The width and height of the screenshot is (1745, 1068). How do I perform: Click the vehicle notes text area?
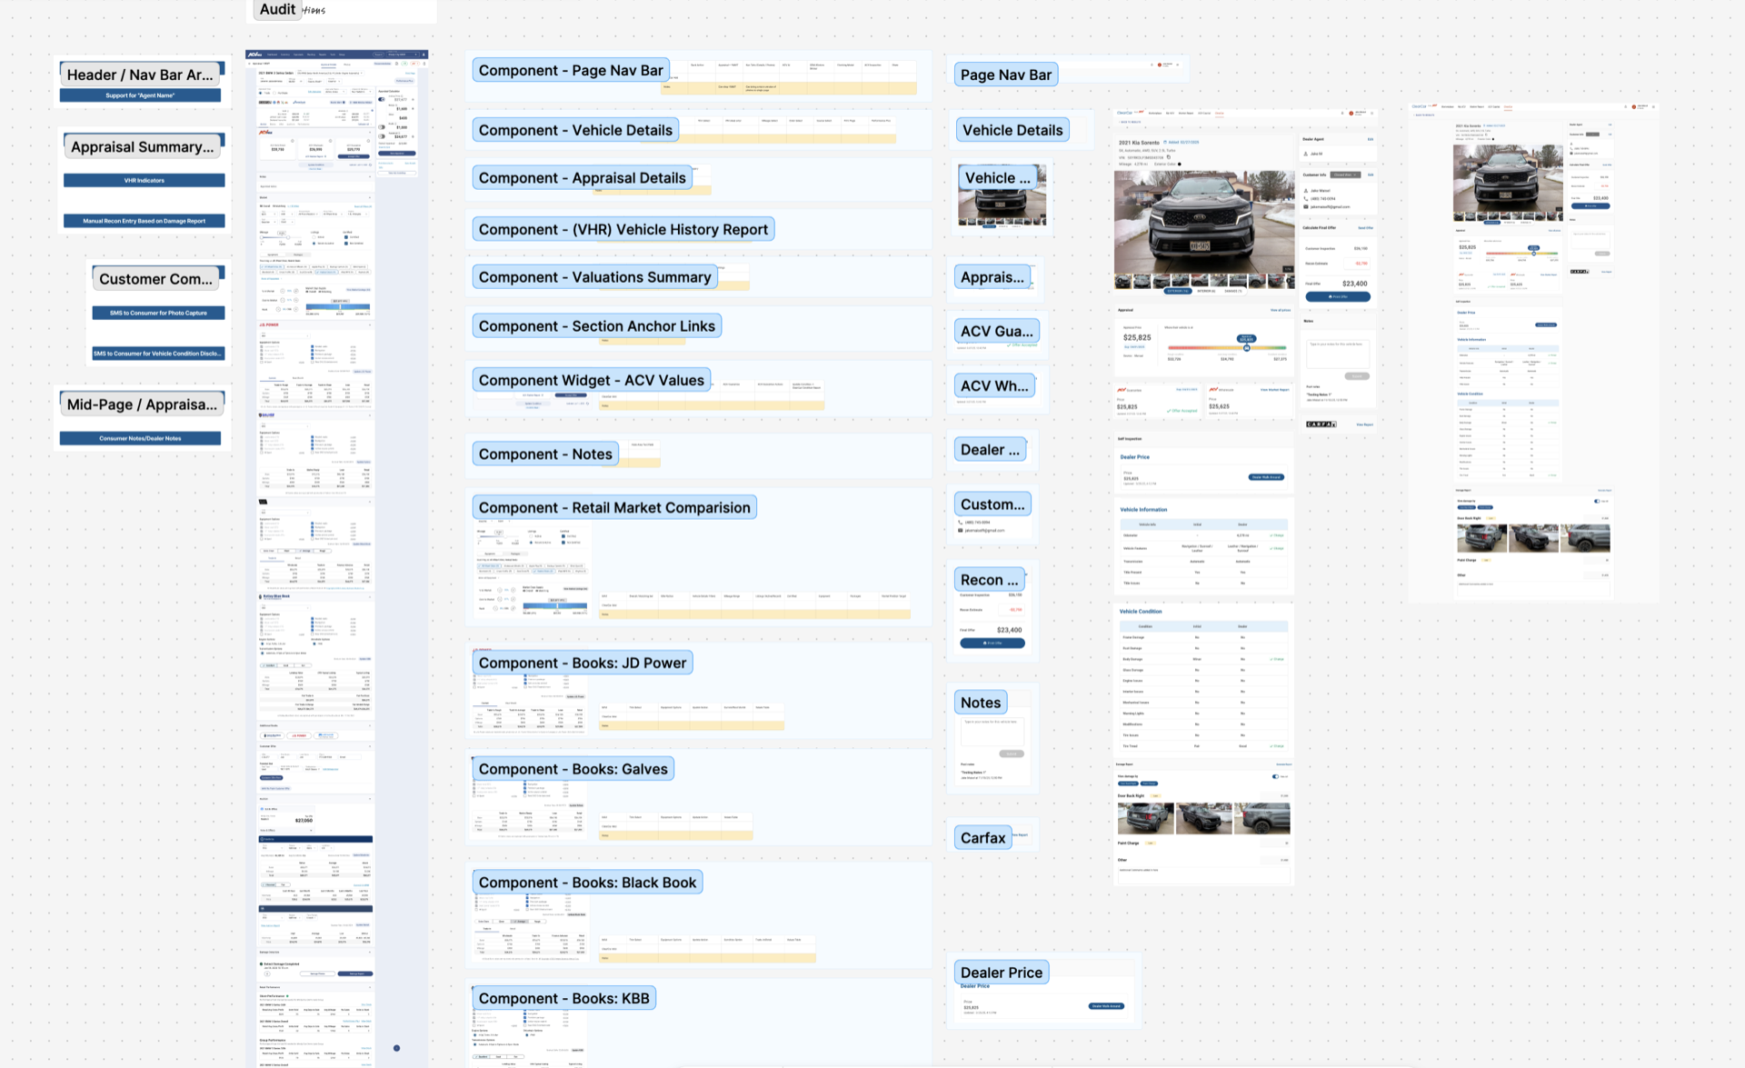pyautogui.click(x=1337, y=353)
